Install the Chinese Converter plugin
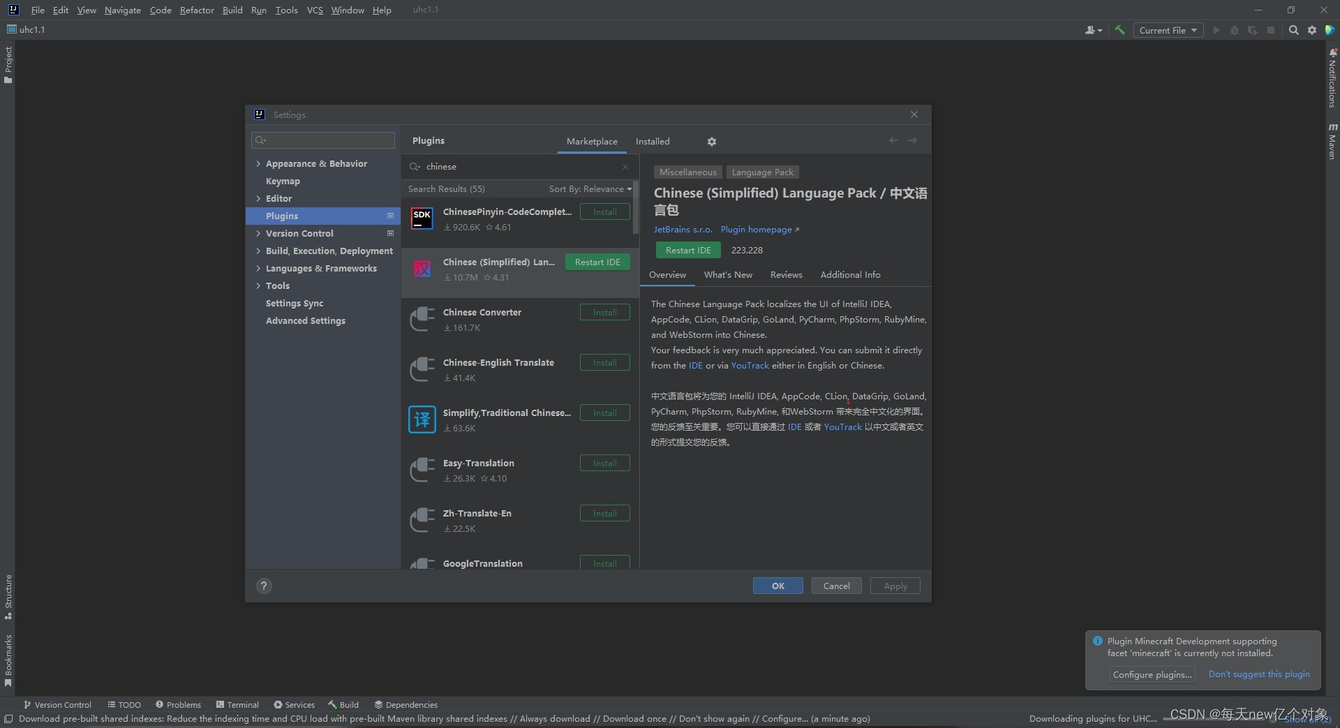The image size is (1340, 728). pos(604,313)
